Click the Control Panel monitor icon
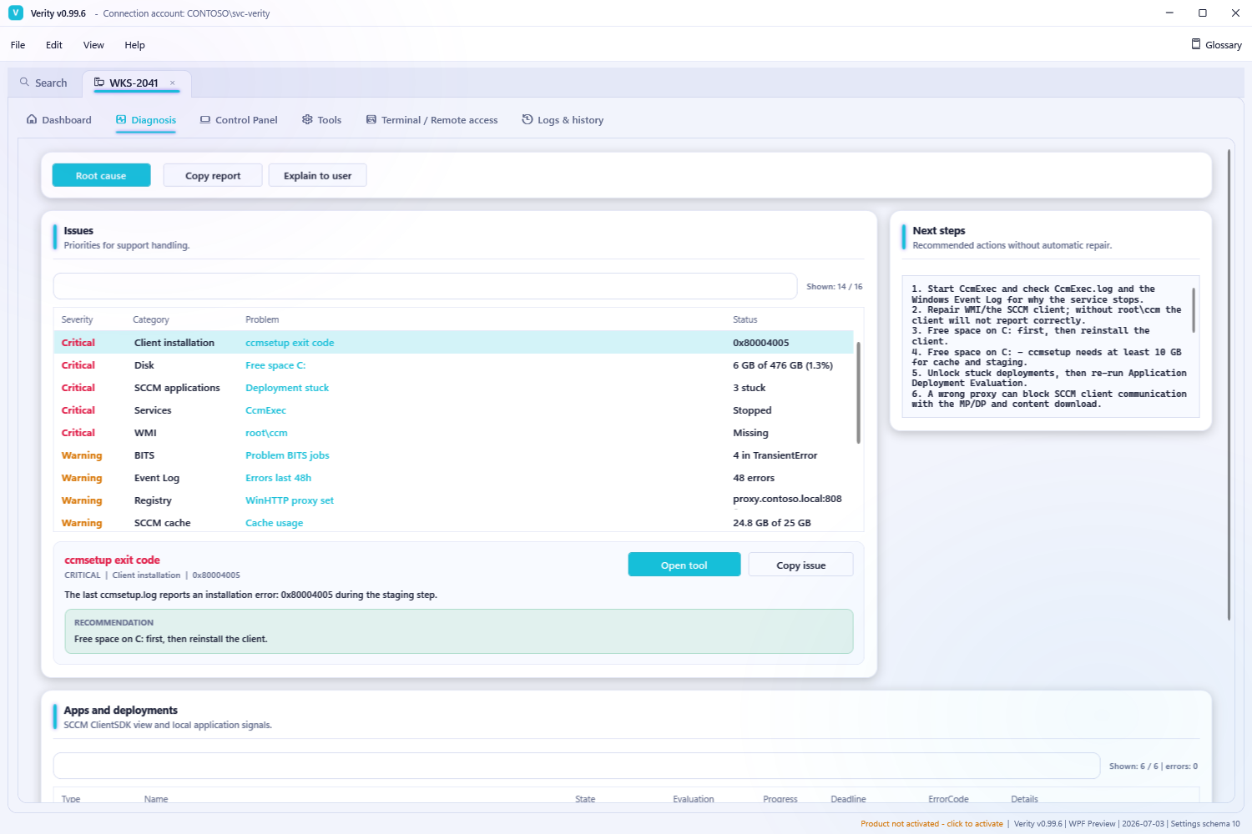Image resolution: width=1252 pixels, height=834 pixels. pyautogui.click(x=205, y=119)
